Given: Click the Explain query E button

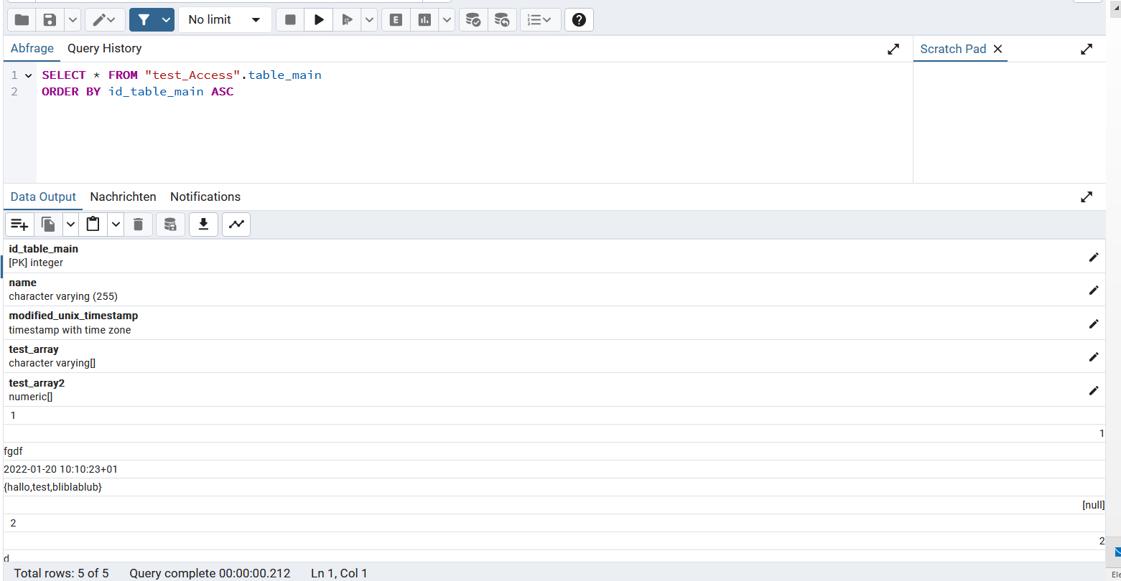Looking at the screenshot, I should [396, 20].
